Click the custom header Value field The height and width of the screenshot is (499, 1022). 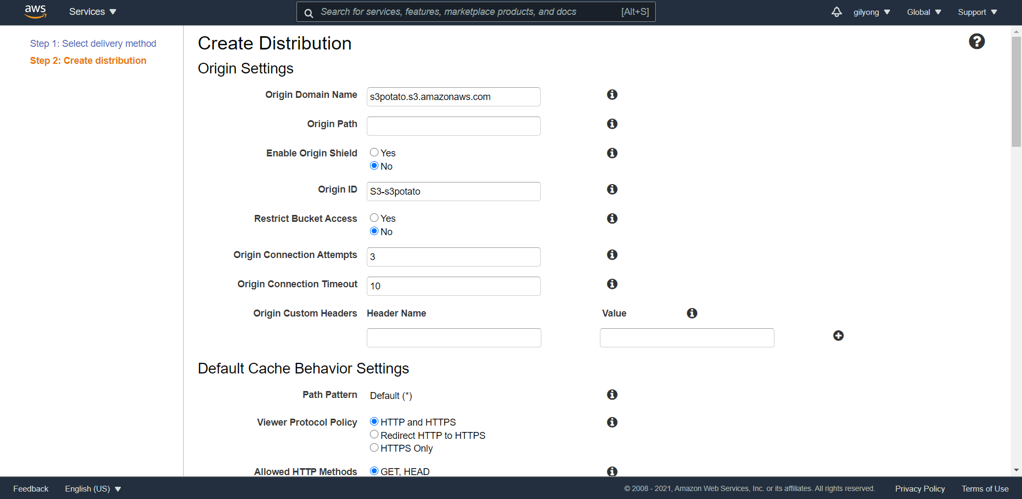[x=687, y=338]
